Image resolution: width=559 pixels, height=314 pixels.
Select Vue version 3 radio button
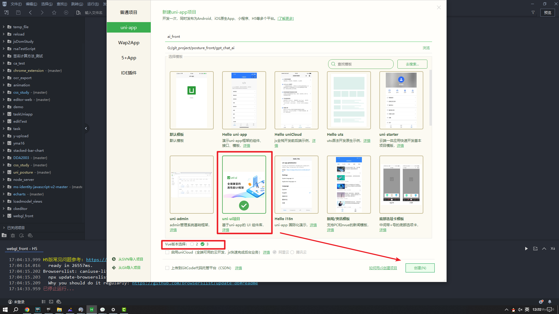pyautogui.click(x=203, y=244)
